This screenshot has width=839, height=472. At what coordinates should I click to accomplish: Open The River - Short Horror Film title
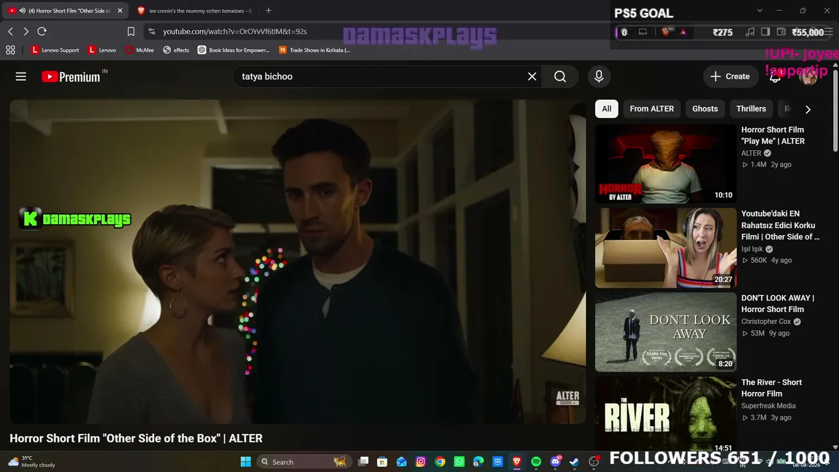pos(771,388)
